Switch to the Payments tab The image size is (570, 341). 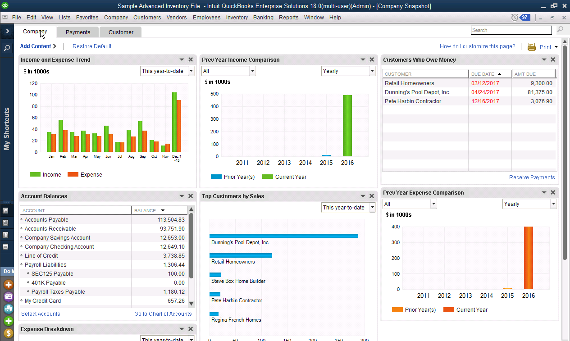(77, 32)
